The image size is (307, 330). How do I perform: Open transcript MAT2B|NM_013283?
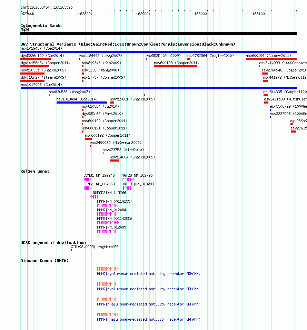138,184
